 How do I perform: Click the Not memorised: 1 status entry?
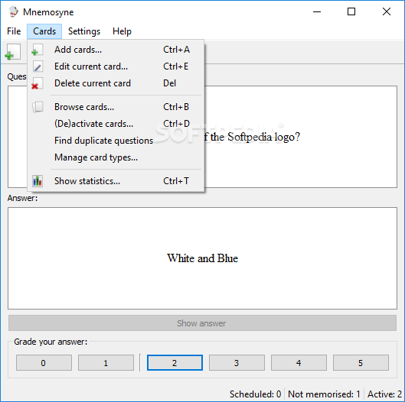(324, 394)
